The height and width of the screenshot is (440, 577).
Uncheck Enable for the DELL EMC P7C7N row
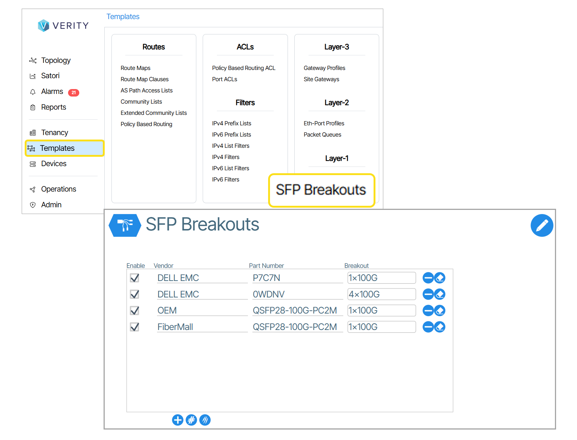pyautogui.click(x=135, y=278)
